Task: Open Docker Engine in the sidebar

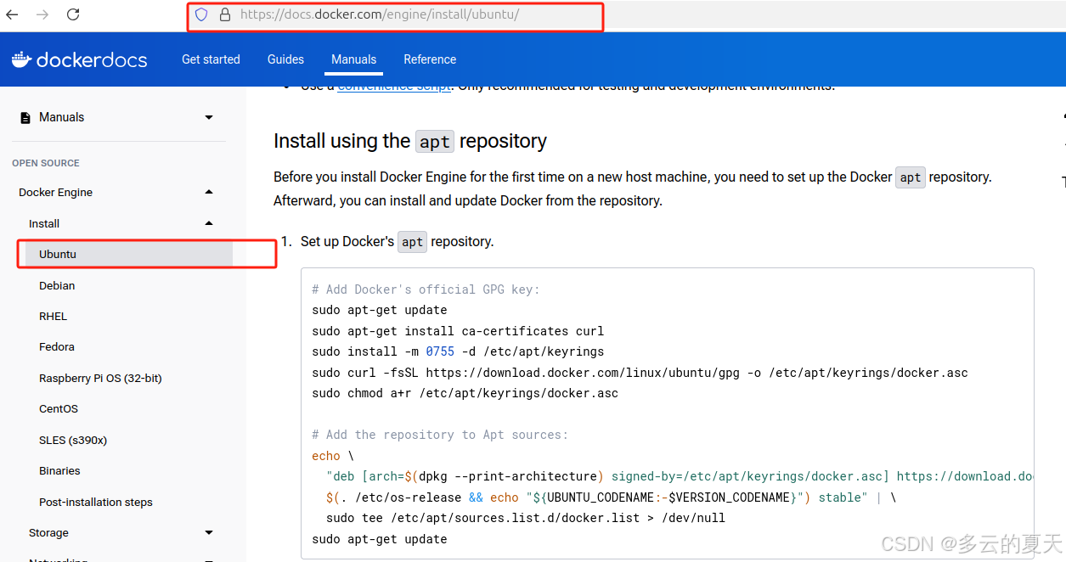Action: [x=56, y=193]
